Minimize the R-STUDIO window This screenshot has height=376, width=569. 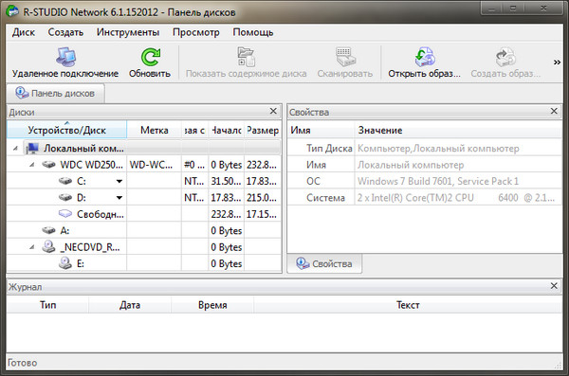(x=491, y=8)
